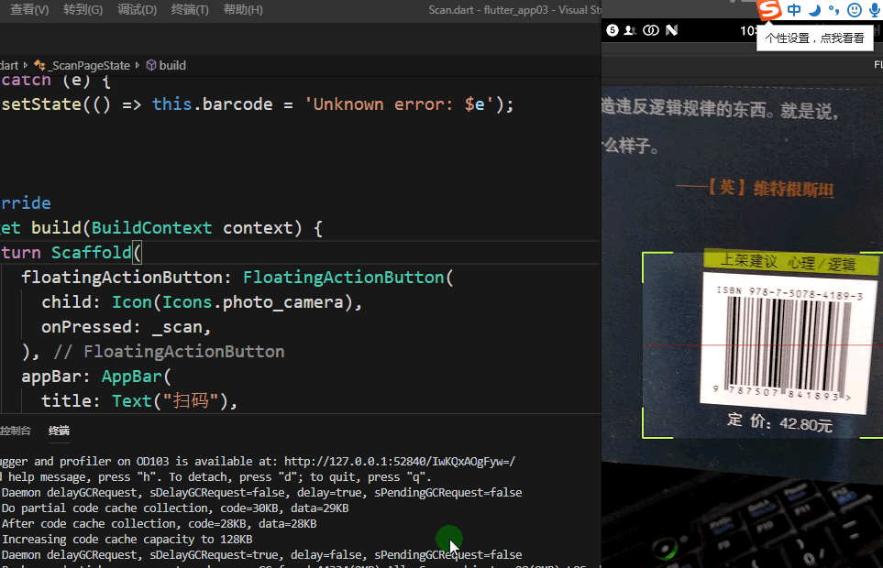Click the clock time in phone status bar
This screenshot has width=883, height=568.
[x=748, y=31]
